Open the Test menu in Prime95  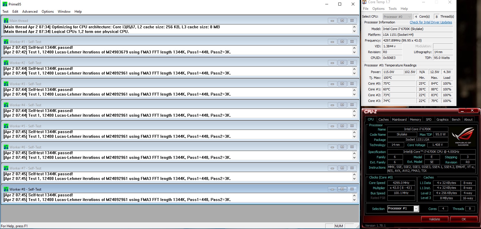tap(5, 12)
